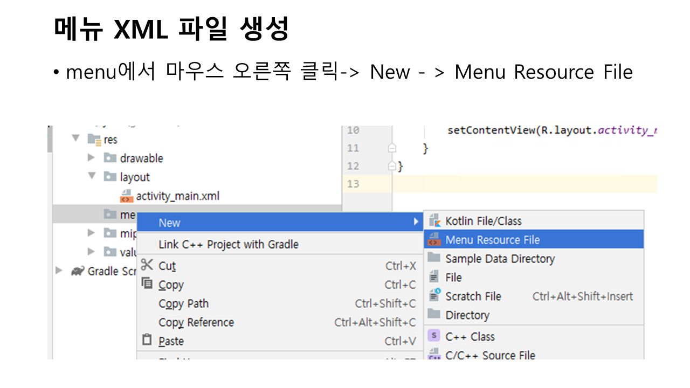Collapse the layout folder
690x388 pixels.
tap(92, 177)
